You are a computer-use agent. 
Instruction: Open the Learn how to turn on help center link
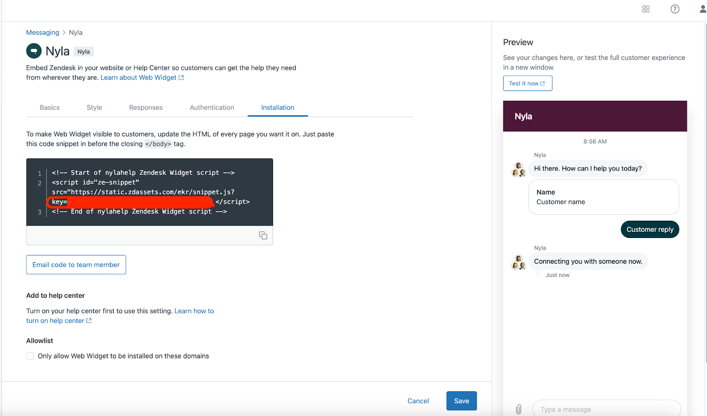194,311
